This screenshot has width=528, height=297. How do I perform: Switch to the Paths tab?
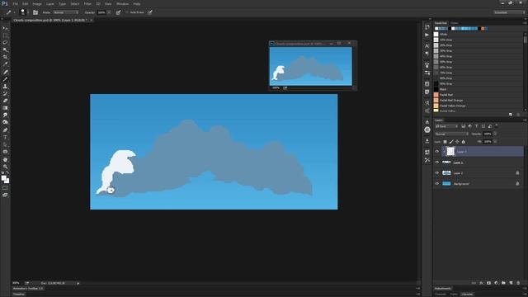click(454, 295)
